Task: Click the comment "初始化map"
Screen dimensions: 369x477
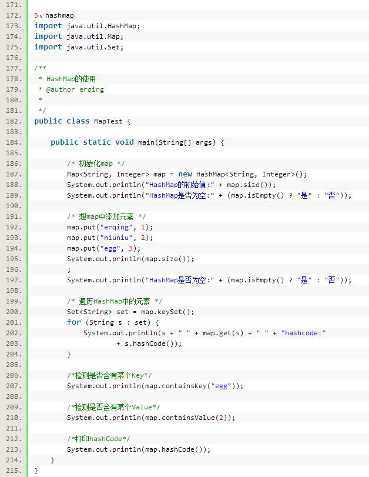Action: [96, 164]
